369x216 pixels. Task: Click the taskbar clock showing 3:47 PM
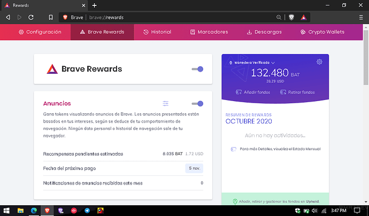[x=339, y=211]
